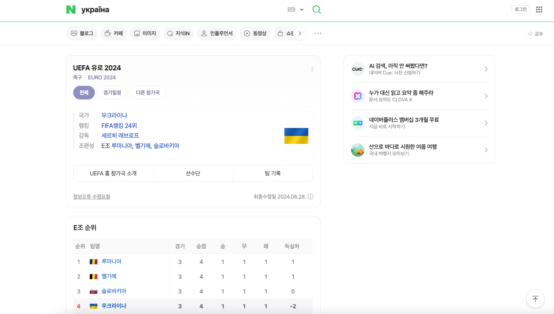Viewport: 554px width, 314px height.
Task: Open 벨기에 team in standings table
Action: 109,276
